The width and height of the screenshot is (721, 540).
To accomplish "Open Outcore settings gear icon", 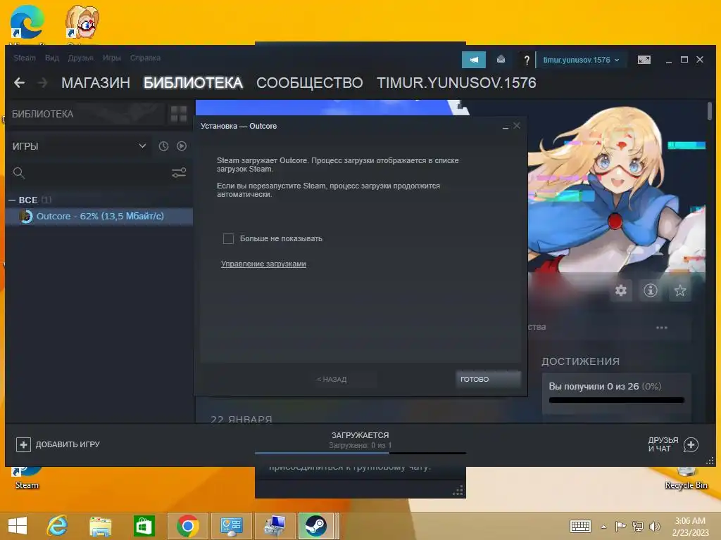I will [621, 290].
